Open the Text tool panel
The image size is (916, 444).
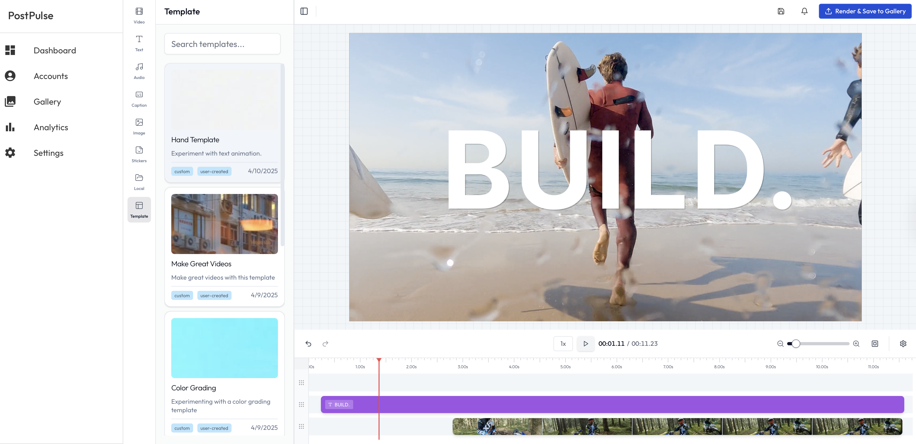pos(139,43)
